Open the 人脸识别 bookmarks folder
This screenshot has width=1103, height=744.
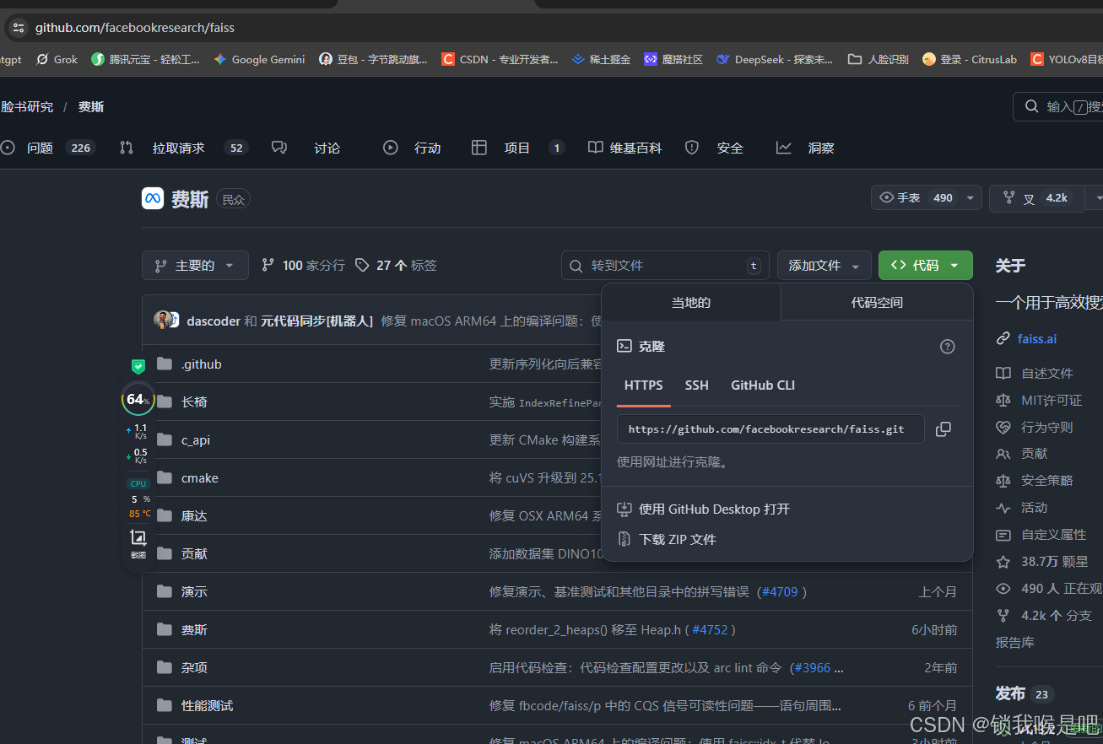pos(879,60)
